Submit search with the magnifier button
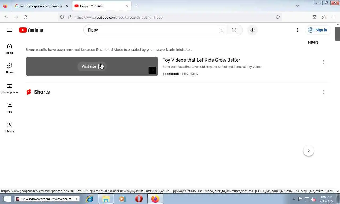The image size is (340, 204). [234, 30]
